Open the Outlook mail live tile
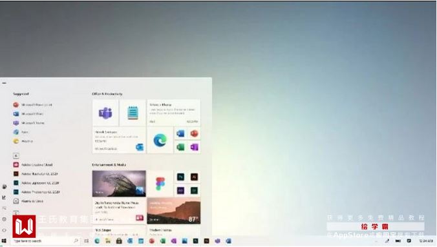 coord(119,140)
